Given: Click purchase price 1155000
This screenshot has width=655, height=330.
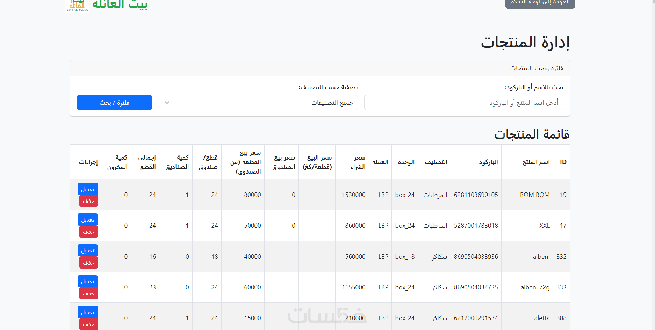Looking at the screenshot, I should 353,287.
